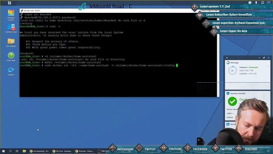Screen dimensions: 273x154
Task: Click 'Volume 1 (Normal)' in Storage widget
Action: tap(248, 68)
